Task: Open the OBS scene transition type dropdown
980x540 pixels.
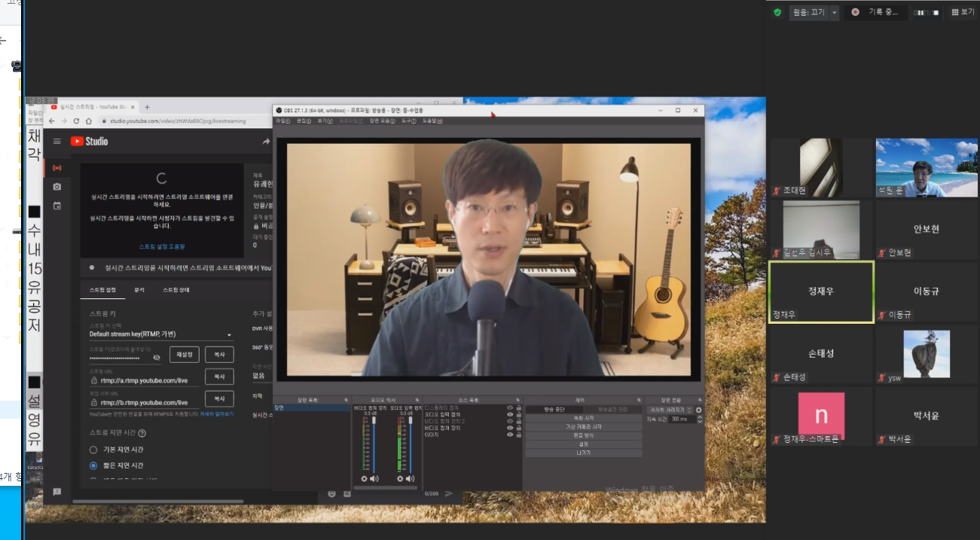Action: tap(669, 410)
